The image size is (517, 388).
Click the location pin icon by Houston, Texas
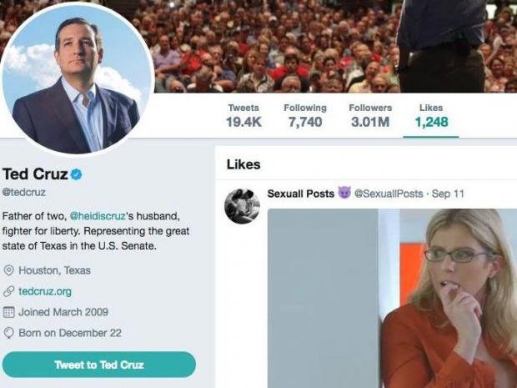(x=8, y=270)
